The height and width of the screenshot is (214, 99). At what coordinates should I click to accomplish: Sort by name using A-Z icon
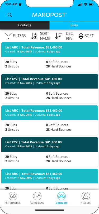tap(34, 36)
